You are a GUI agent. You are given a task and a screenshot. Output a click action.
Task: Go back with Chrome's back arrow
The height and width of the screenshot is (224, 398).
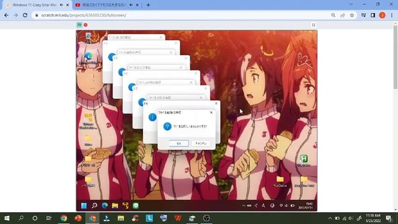point(7,15)
